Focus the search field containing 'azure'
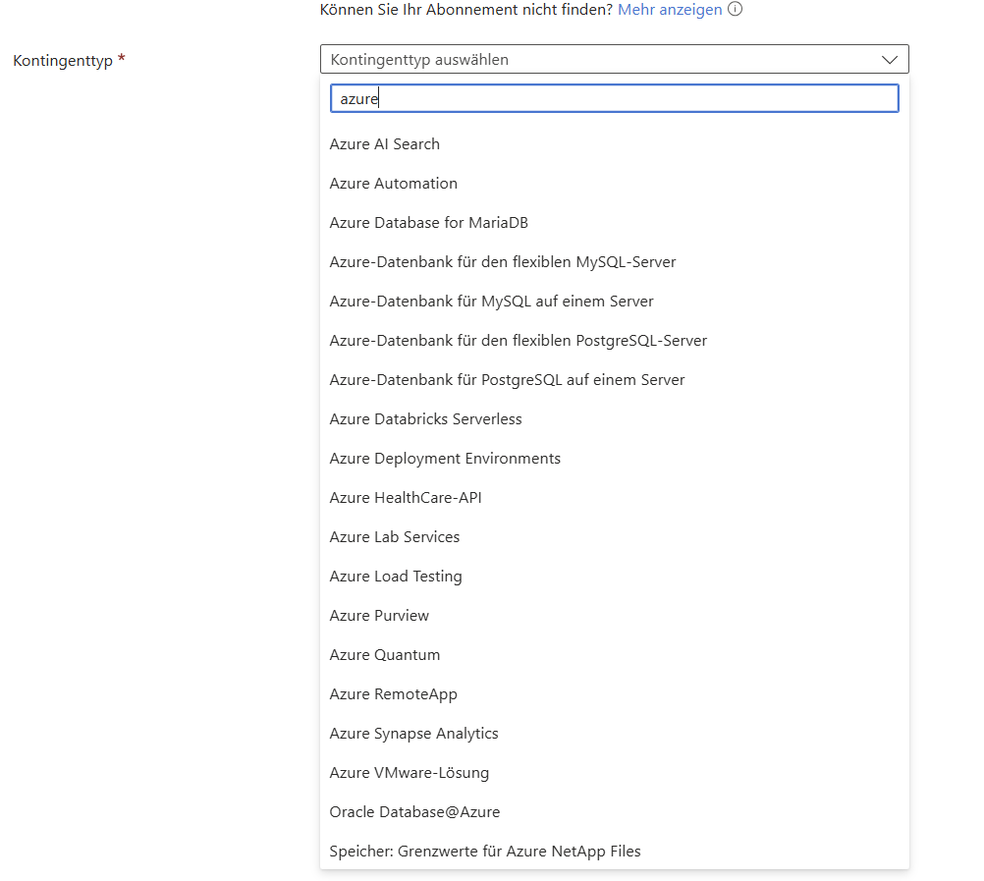Image resolution: width=984 pixels, height=881 pixels. coord(615,98)
